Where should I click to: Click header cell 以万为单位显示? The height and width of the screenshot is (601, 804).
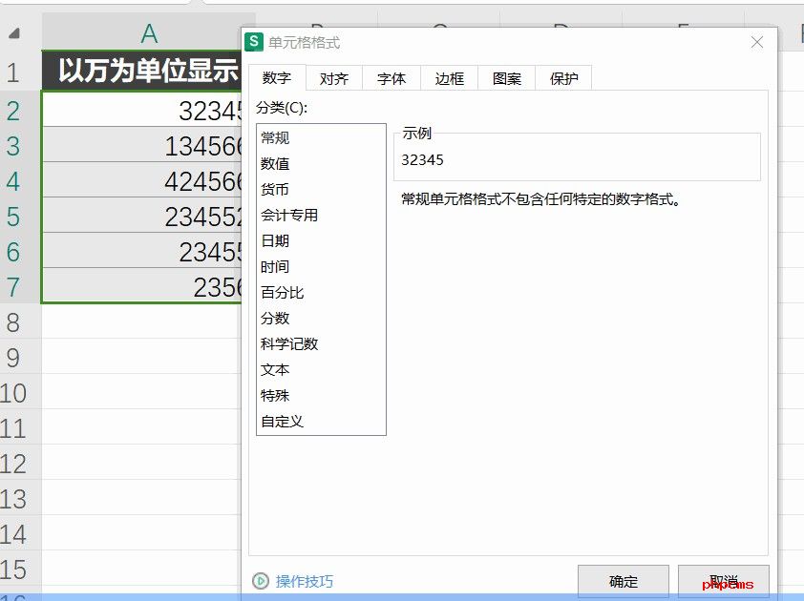click(x=141, y=71)
